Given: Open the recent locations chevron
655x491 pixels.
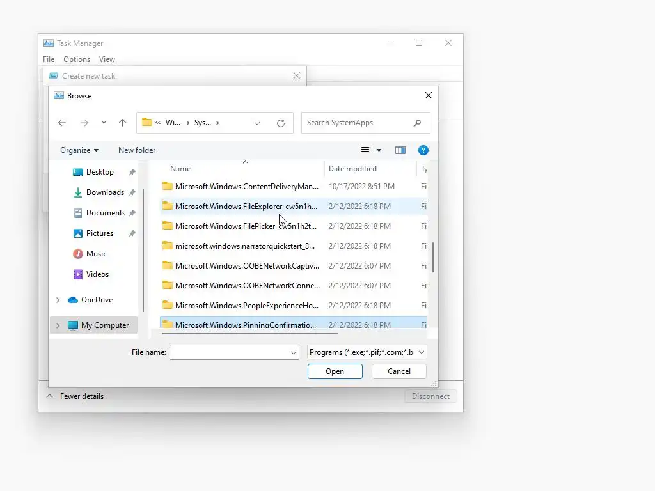Looking at the screenshot, I should pyautogui.click(x=104, y=123).
